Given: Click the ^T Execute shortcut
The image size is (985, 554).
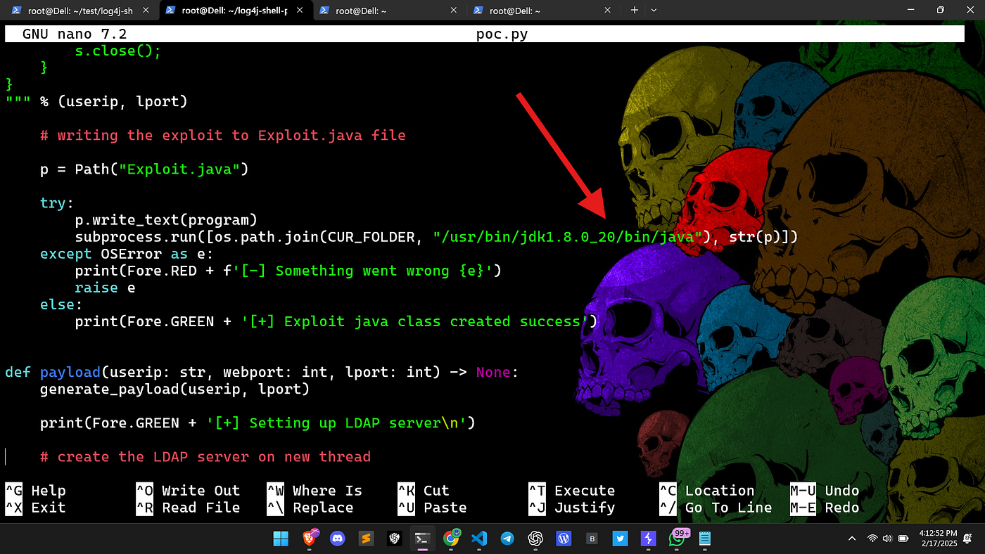Looking at the screenshot, I should [572, 491].
